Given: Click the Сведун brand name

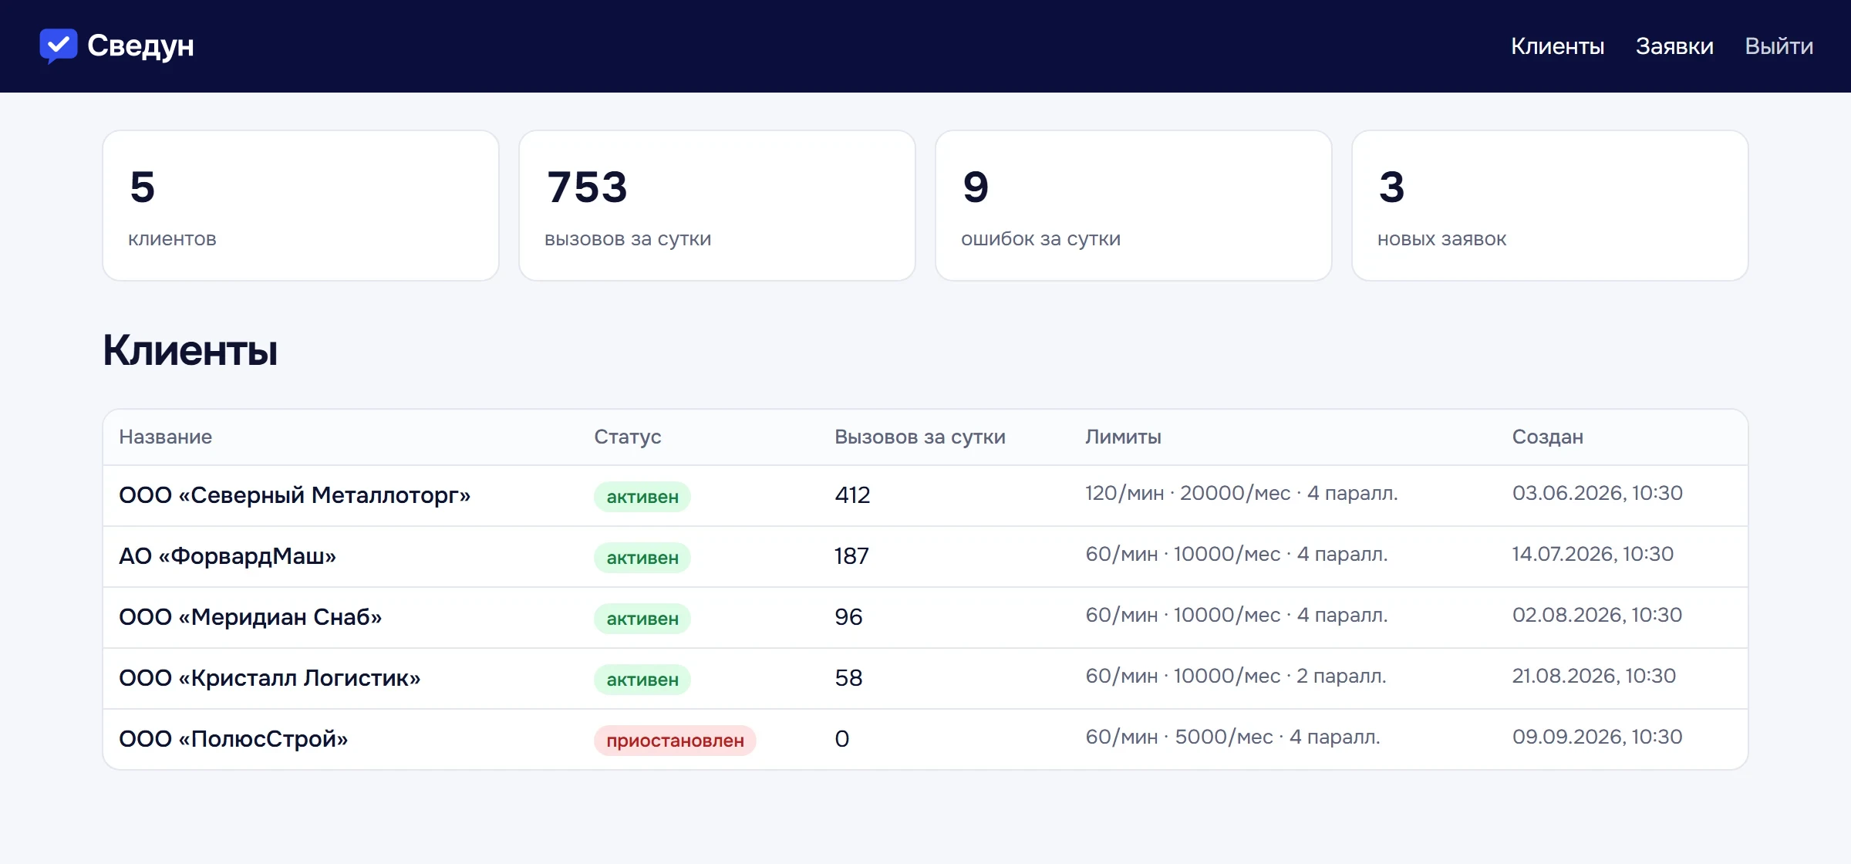Looking at the screenshot, I should 140,46.
